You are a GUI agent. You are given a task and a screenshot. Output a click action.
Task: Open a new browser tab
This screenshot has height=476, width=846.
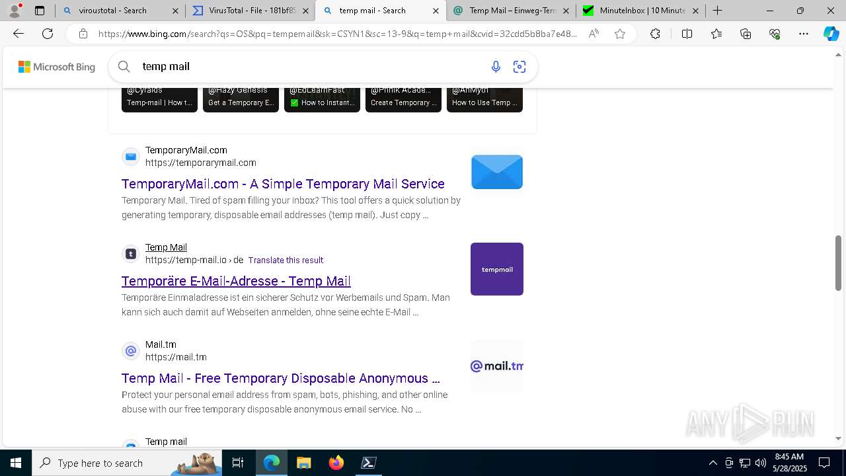point(717,11)
